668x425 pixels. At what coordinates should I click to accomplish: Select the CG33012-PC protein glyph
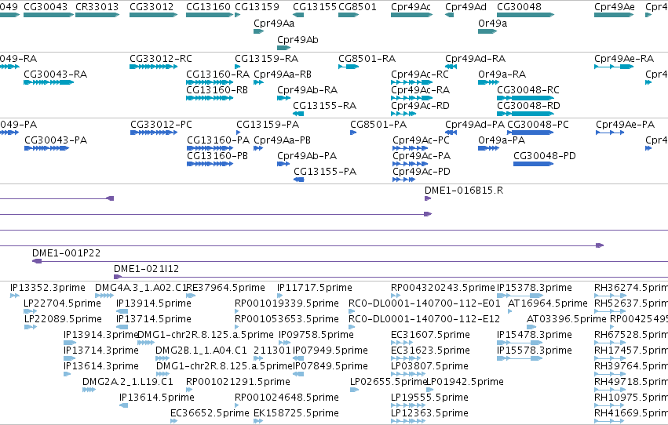[x=154, y=133]
